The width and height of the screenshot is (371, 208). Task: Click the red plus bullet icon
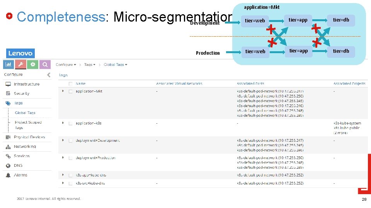pos(9,16)
